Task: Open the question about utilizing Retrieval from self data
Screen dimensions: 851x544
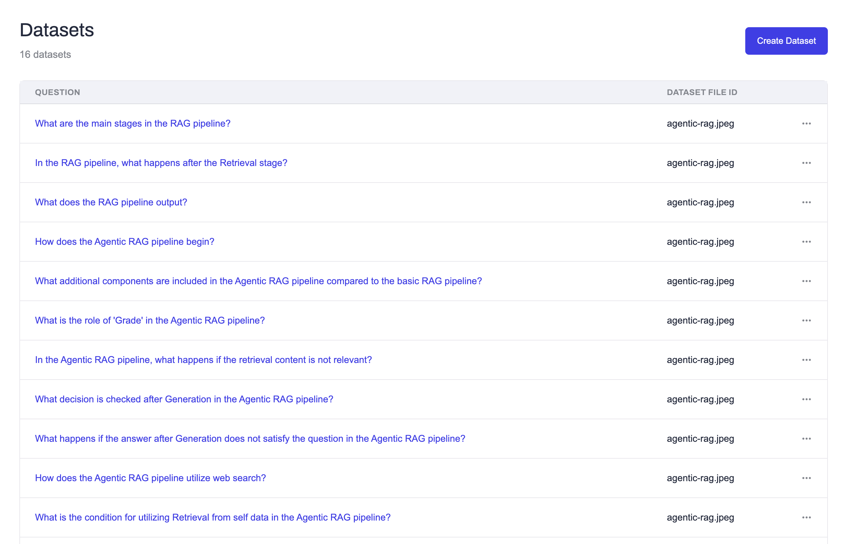Action: click(x=212, y=517)
